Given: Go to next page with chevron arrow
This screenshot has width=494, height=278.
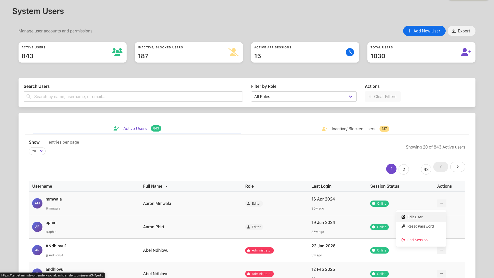Looking at the screenshot, I should coord(457,167).
